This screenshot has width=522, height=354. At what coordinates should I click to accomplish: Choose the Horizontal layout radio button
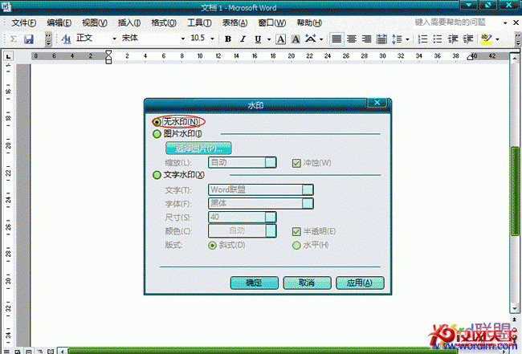[296, 246]
